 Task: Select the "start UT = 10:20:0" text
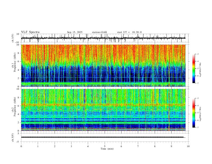coord(129,32)
